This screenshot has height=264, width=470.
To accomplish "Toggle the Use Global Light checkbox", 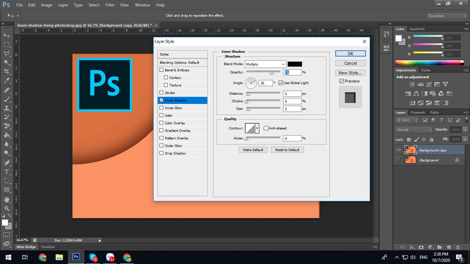I will click(x=280, y=83).
